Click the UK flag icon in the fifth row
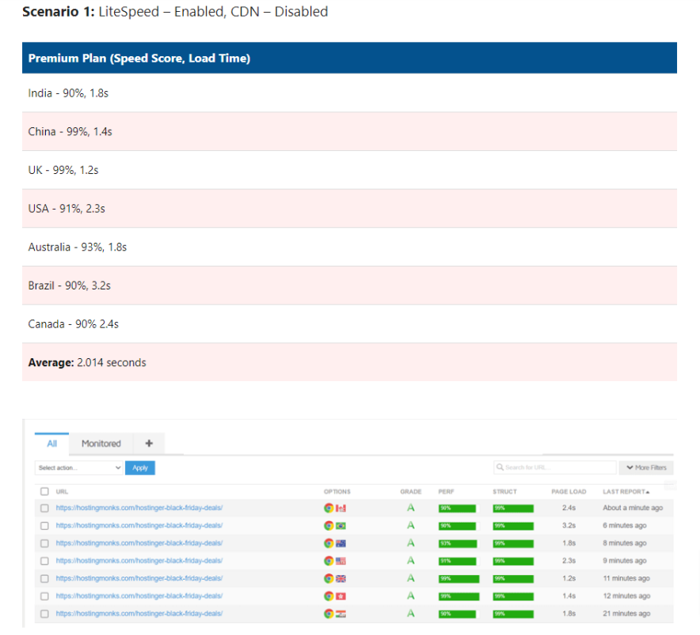 click(x=340, y=578)
